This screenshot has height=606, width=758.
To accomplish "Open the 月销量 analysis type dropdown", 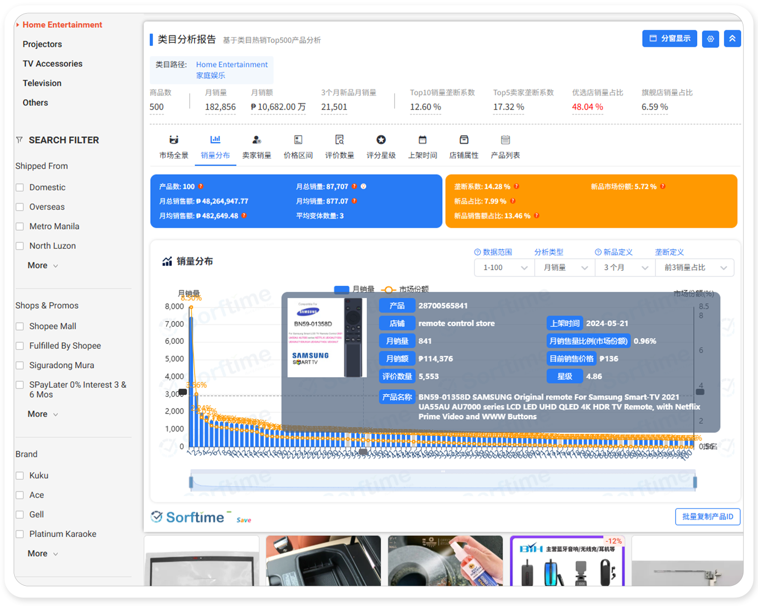I will click(x=564, y=268).
